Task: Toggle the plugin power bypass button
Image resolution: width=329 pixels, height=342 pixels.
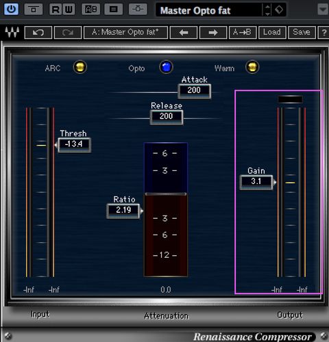Action: 11,10
